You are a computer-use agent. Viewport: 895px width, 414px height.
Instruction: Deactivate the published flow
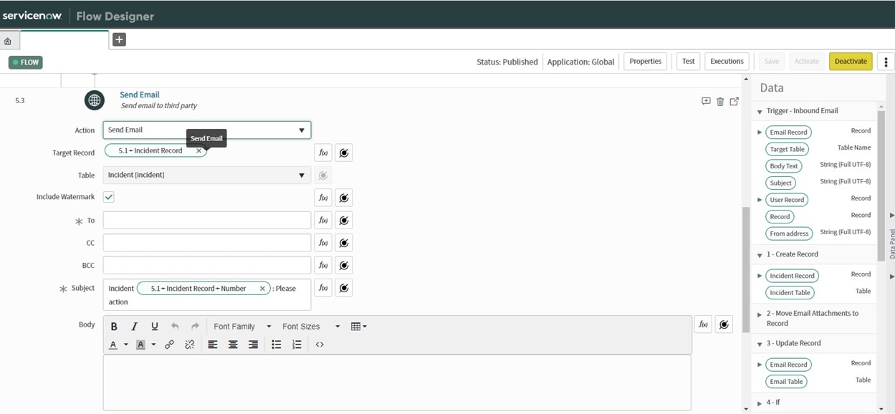pos(850,61)
